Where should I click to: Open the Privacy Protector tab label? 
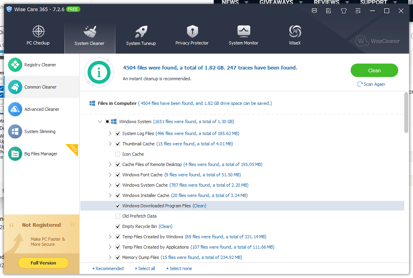pyautogui.click(x=192, y=43)
